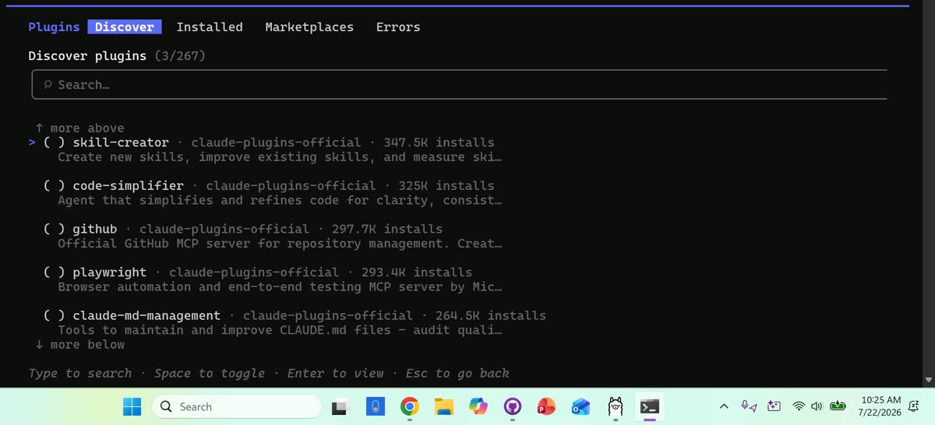Click the search magnifier in plugin search
935x425 pixels.
(48, 84)
